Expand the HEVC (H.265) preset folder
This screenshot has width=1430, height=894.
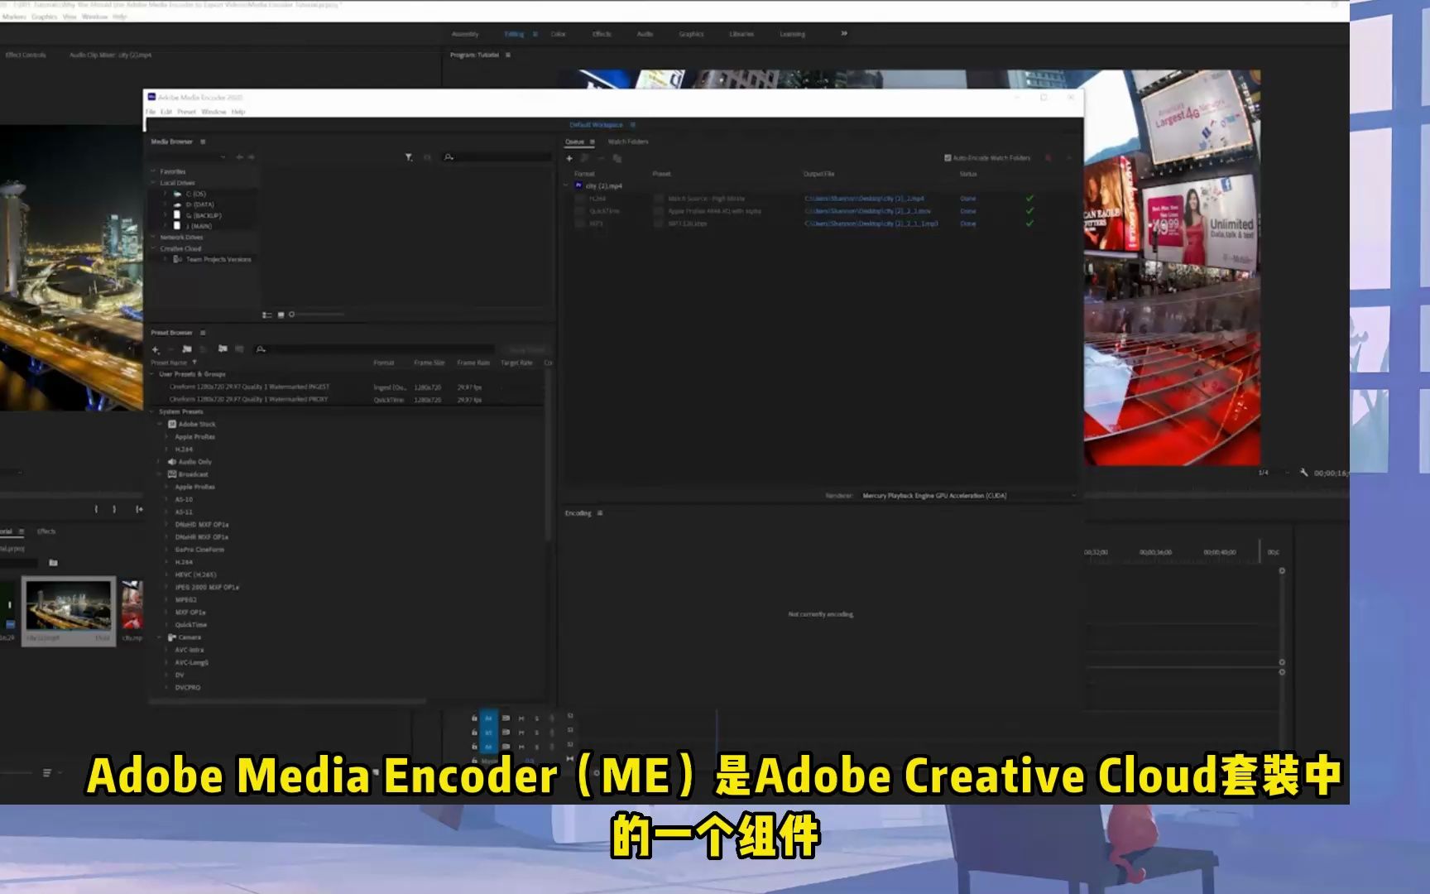166,574
